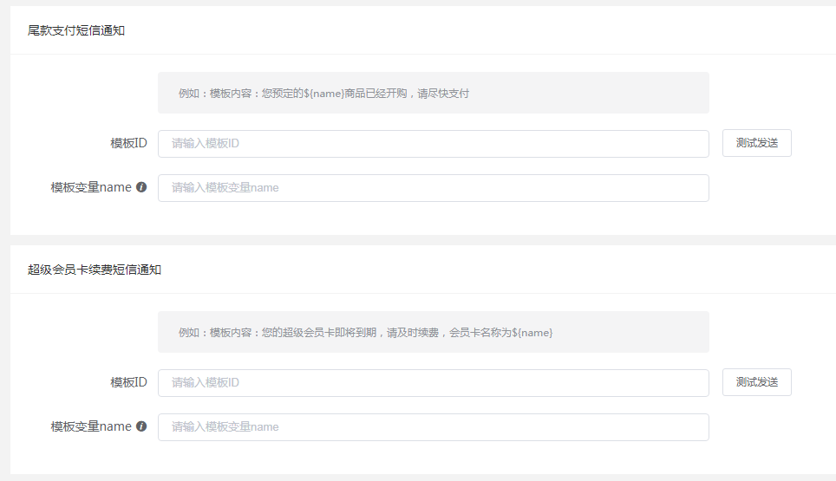
Task: Click the example text about 商品已经开购
Action: coord(323,94)
